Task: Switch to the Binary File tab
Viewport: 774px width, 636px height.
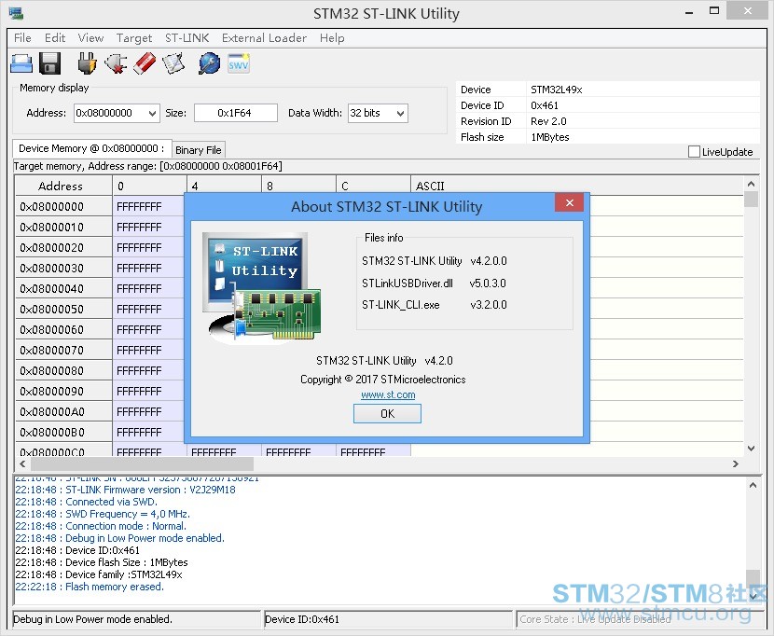Action: point(199,150)
